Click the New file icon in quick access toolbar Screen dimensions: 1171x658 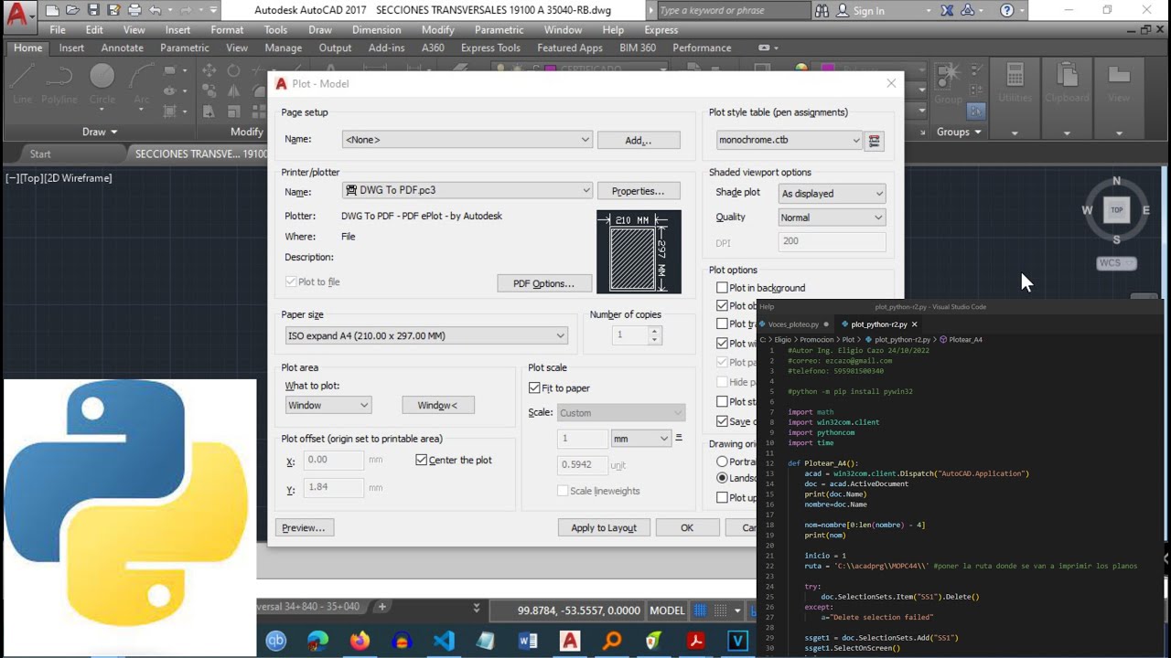pos(52,11)
